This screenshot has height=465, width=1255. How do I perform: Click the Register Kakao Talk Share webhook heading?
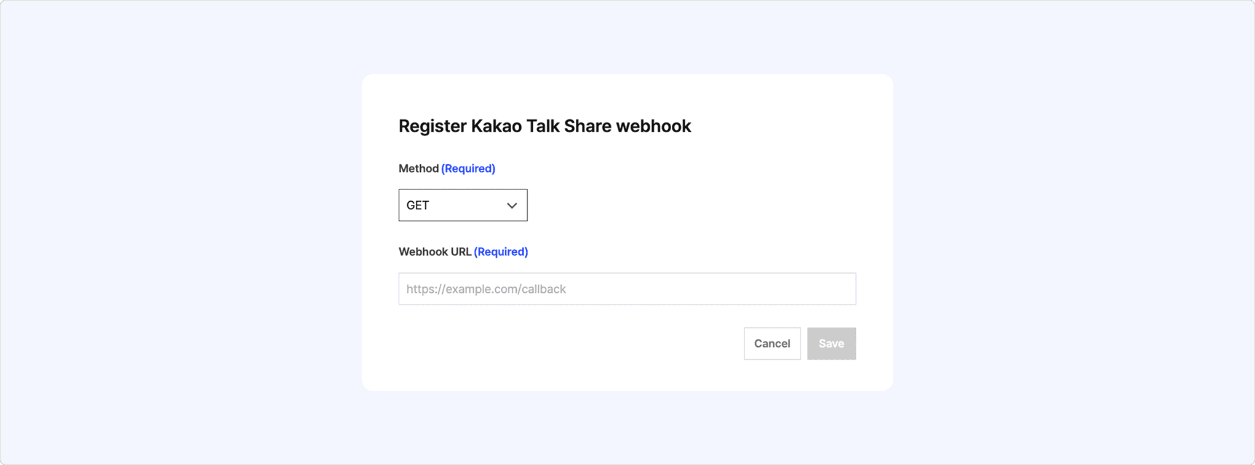[x=544, y=126]
